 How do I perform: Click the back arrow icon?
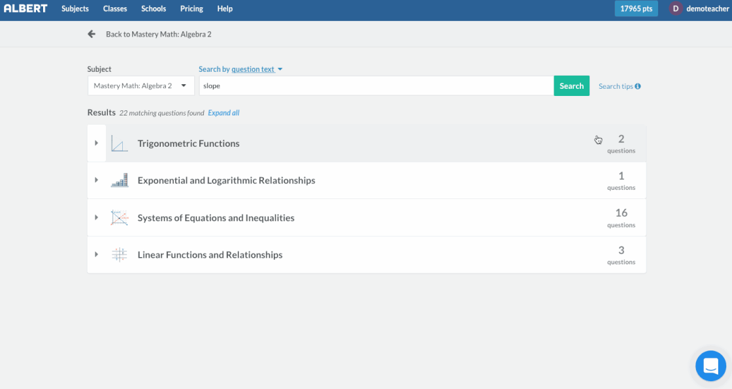pos(91,34)
